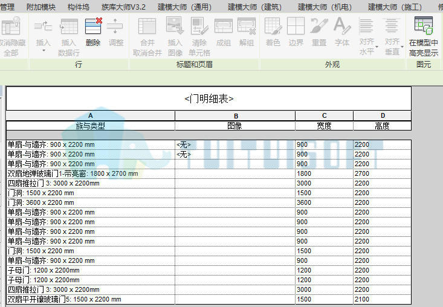Viewport: 443px width, 307px height.
Task: Select the 门洞: 3600 x 2200 mm cell
Action: [x=91, y=203]
